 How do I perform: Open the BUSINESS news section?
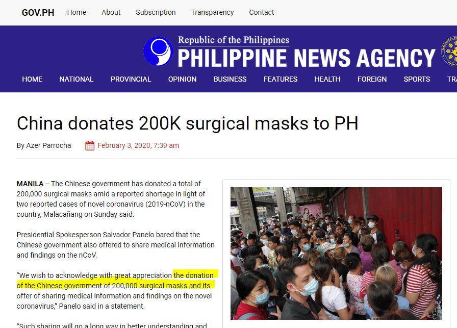pos(230,79)
